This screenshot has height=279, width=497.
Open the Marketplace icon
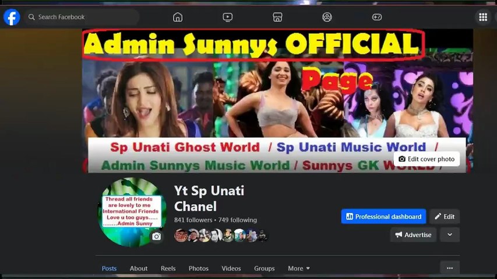coord(277,17)
